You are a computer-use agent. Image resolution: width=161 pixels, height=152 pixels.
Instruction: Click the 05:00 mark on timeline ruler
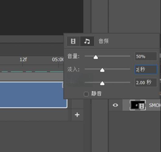(58, 59)
